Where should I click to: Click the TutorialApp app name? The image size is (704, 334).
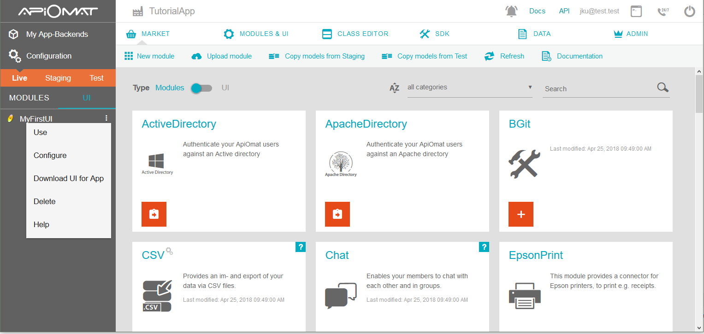(x=172, y=12)
